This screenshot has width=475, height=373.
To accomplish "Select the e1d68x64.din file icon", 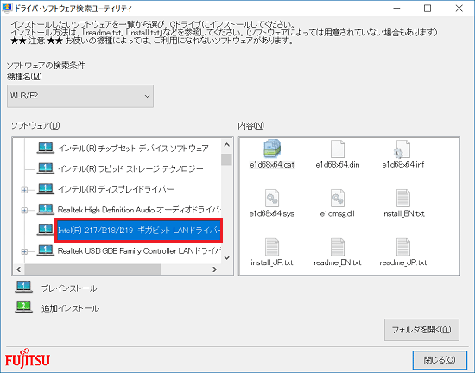I will pyautogui.click(x=338, y=149).
